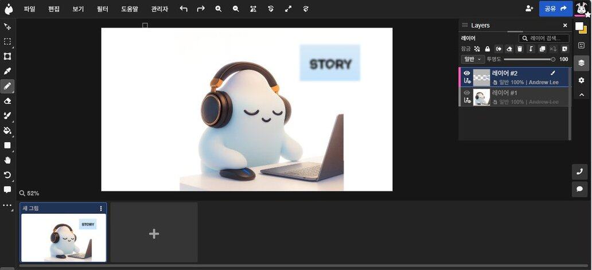592x270 pixels.
Task: Open the 일반 blend mode dropdown
Action: pos(473,59)
